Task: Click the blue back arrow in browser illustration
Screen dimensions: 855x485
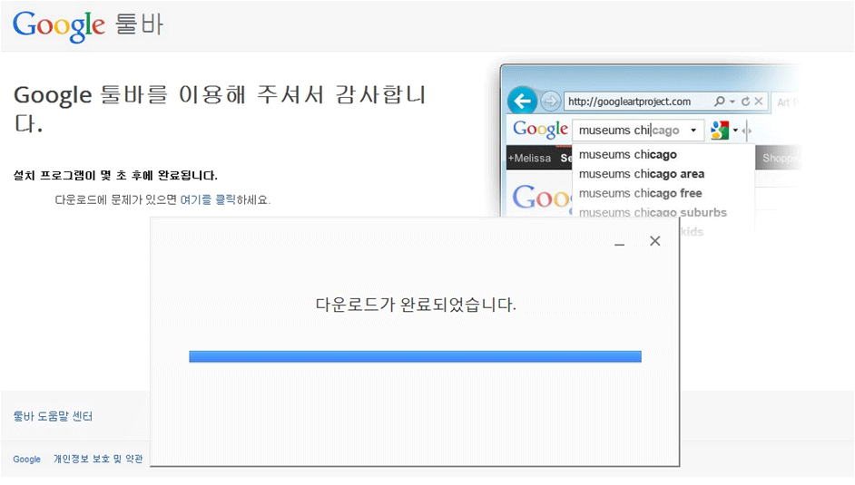Action: coord(522,102)
